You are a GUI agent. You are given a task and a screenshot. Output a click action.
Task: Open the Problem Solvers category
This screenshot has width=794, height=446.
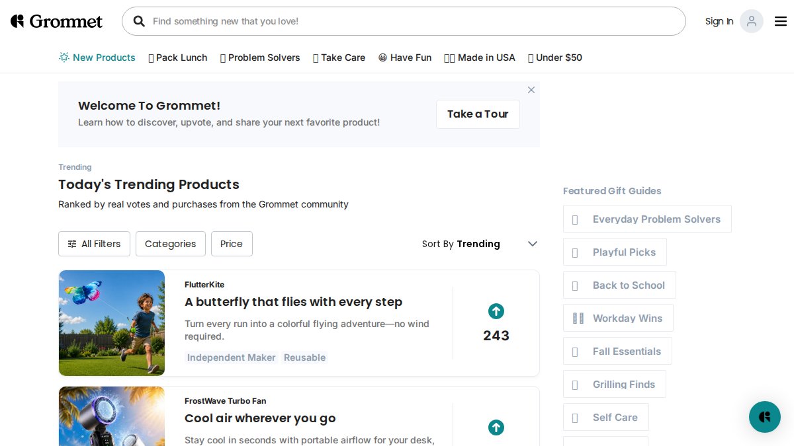[260, 57]
